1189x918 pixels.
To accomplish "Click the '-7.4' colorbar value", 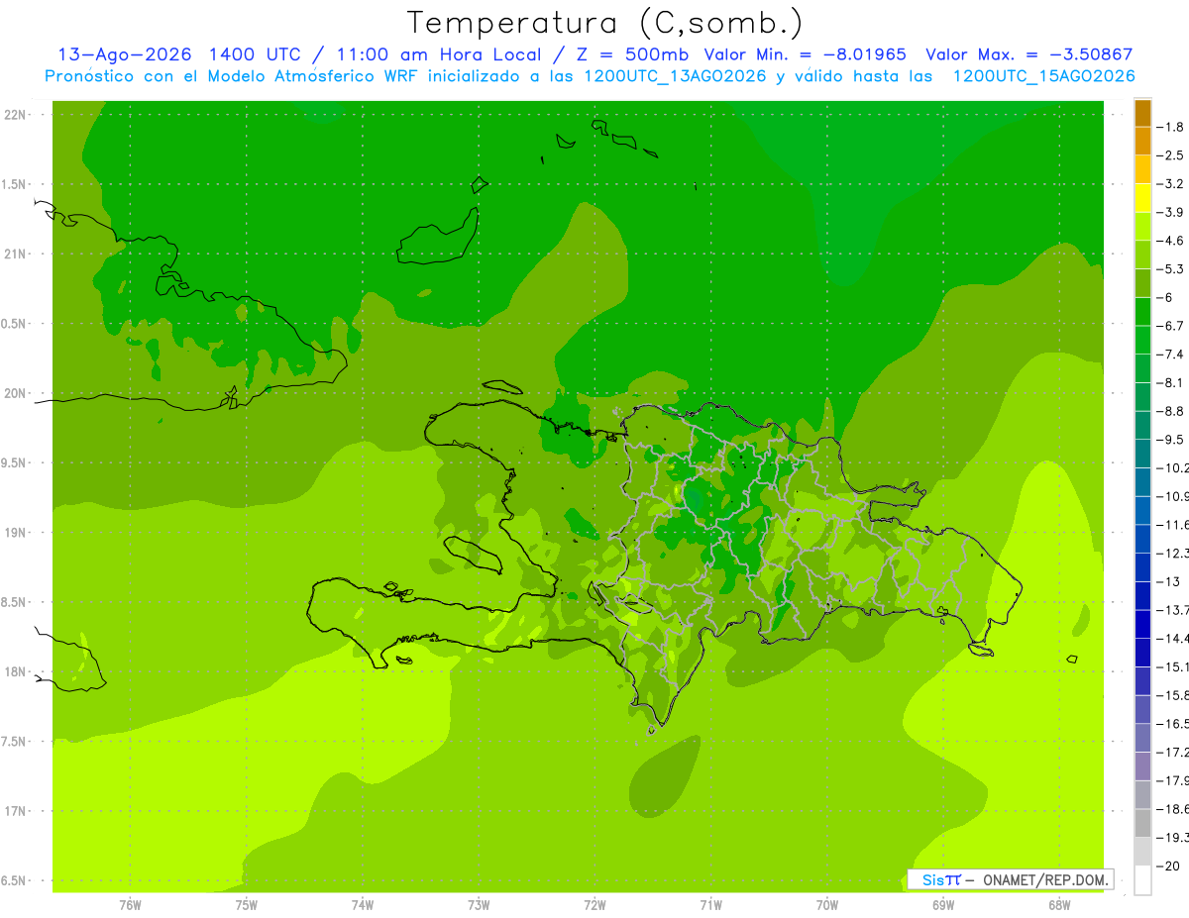I will click(x=1170, y=354).
